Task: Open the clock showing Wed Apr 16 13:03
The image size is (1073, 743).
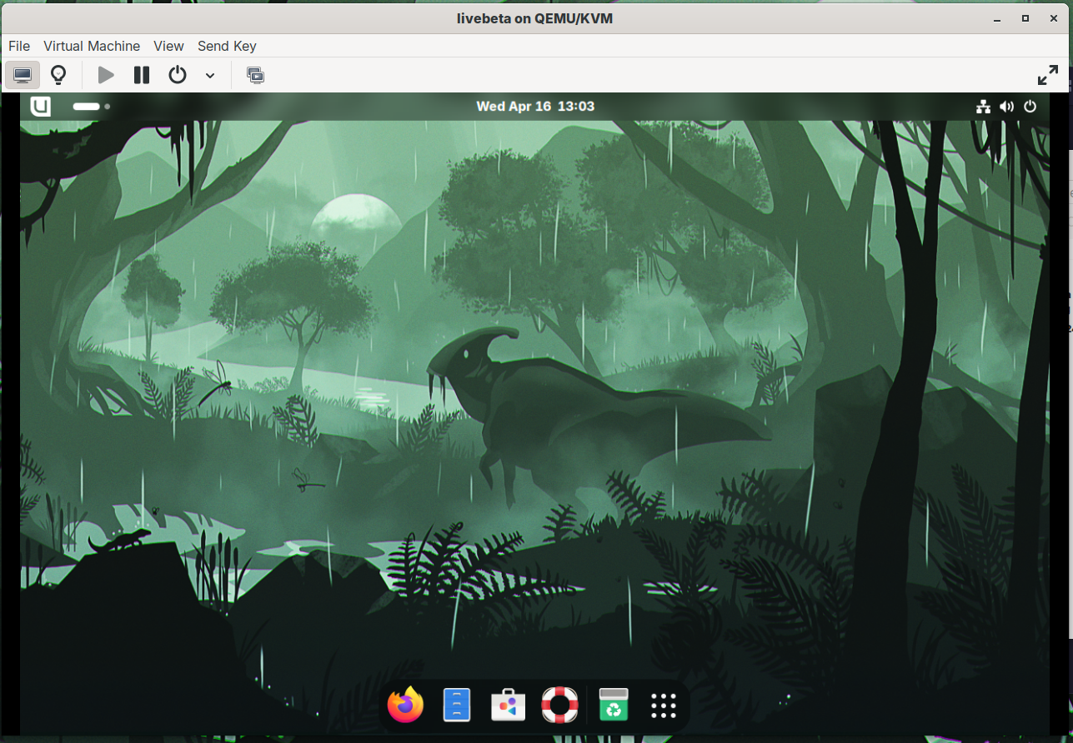Action: [535, 106]
